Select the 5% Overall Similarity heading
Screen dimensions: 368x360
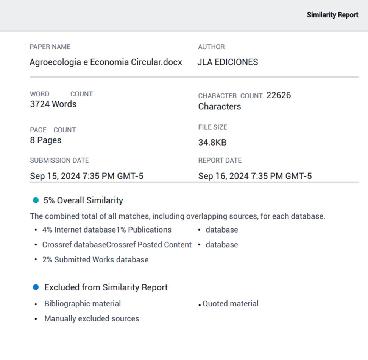[x=83, y=200]
